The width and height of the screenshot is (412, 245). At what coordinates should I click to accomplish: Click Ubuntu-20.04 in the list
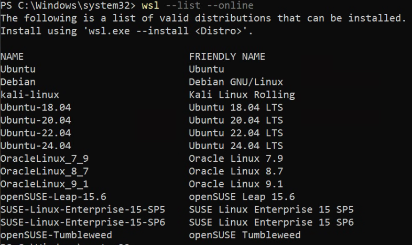(36, 120)
